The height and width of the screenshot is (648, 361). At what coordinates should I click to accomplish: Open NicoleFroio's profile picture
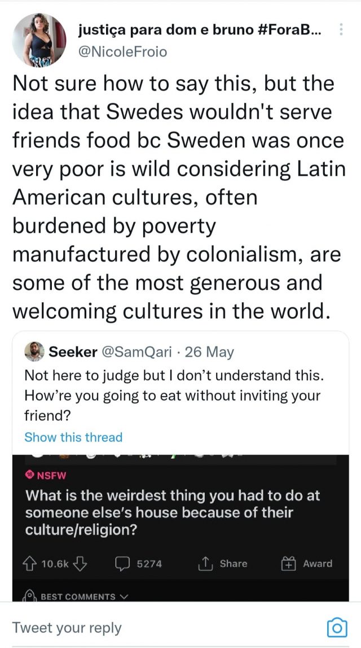(39, 40)
